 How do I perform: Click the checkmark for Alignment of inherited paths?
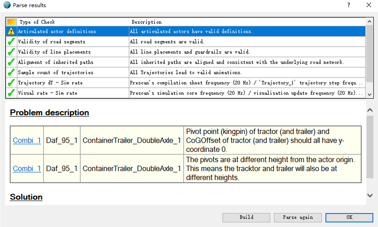point(11,62)
